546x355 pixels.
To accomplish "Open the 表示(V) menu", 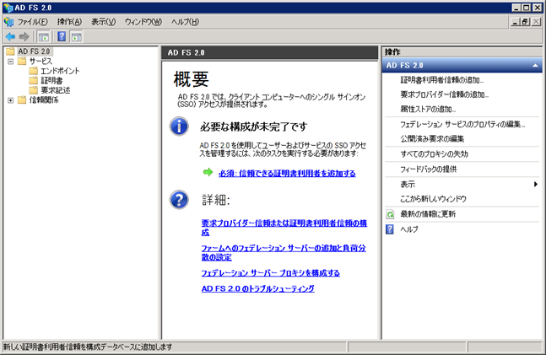I will pos(104,22).
